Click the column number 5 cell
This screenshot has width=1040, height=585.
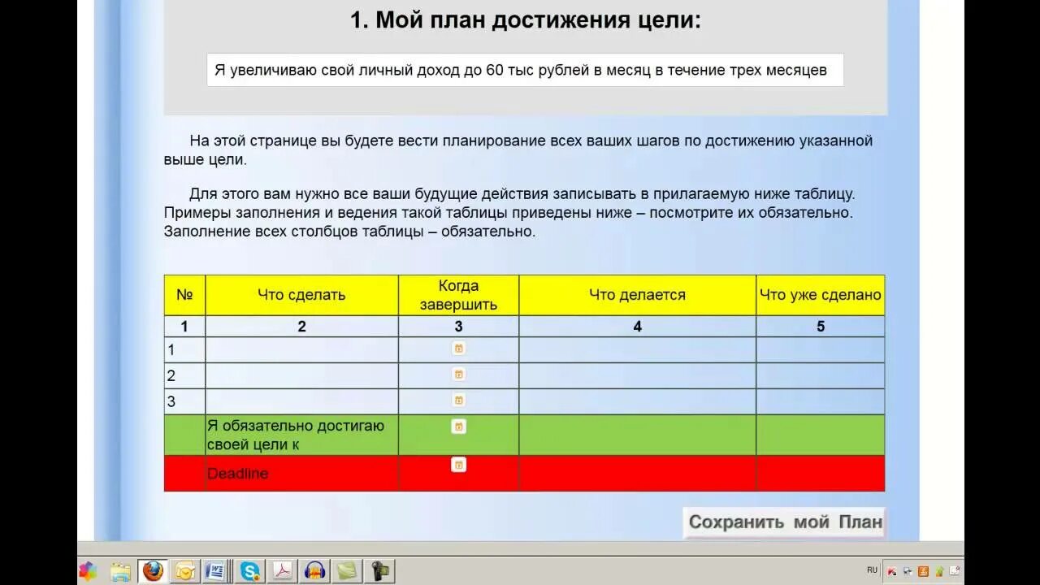[821, 327]
